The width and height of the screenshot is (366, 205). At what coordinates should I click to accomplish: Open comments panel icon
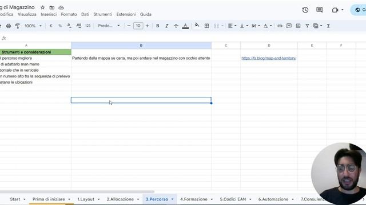click(x=319, y=10)
